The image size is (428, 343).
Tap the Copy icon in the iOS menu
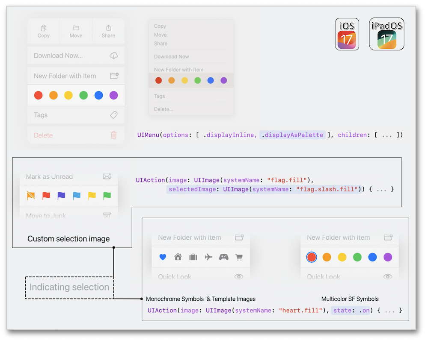point(43,28)
